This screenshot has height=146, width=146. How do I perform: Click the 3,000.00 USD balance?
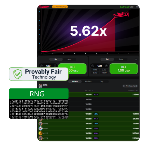click(x=126, y=7)
